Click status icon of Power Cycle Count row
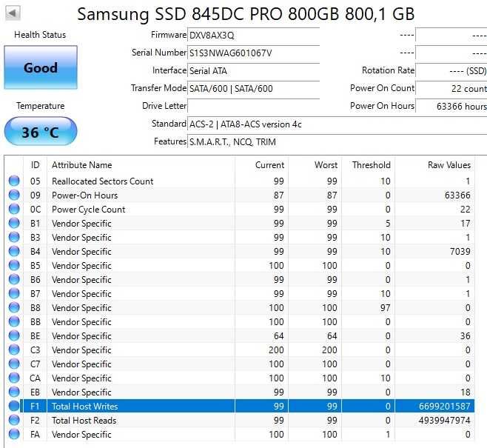 [x=14, y=209]
